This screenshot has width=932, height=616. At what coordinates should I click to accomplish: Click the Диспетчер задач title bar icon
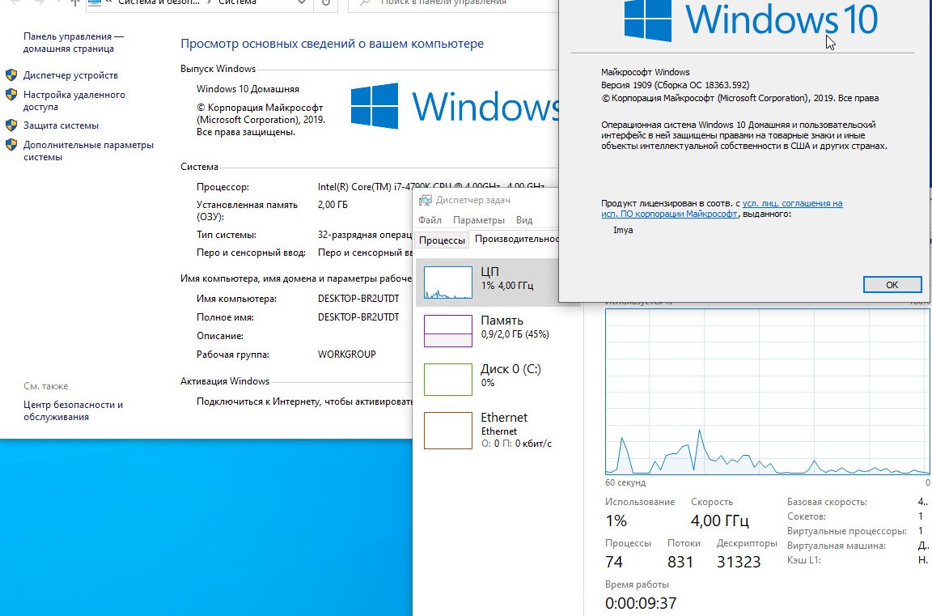pos(425,201)
